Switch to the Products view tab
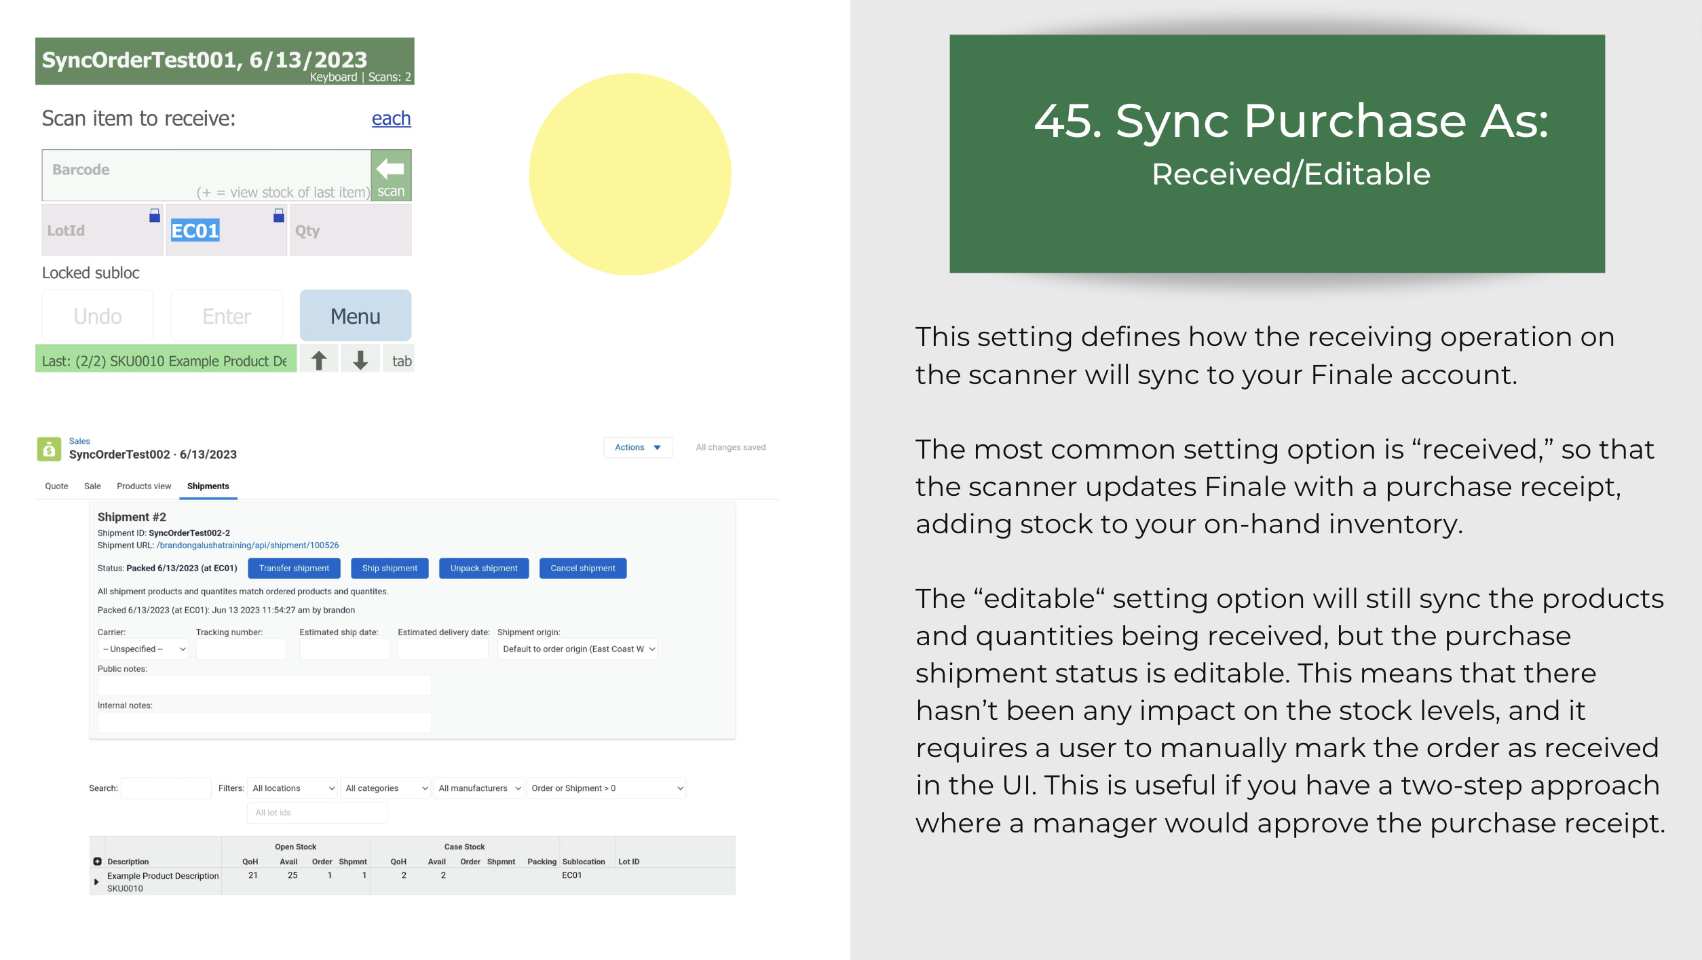Screen dimensions: 1702x960 (144, 486)
